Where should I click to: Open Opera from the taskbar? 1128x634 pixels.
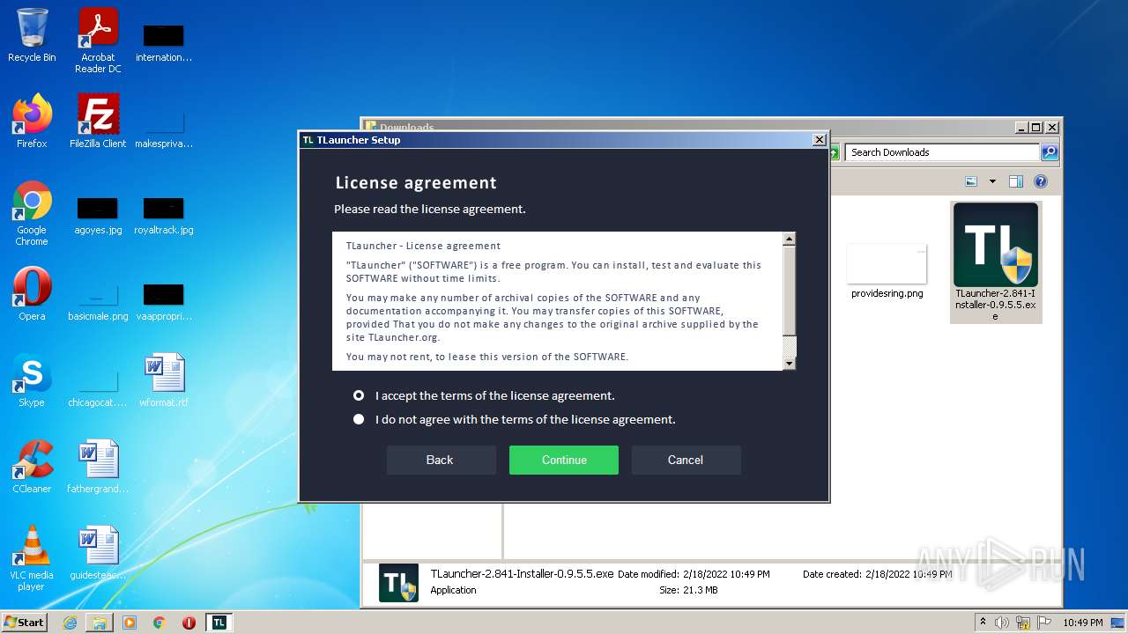click(189, 623)
